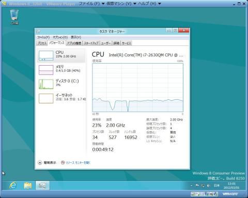Open the 詳細 tab
Screen dimensions: 248x198
coord(116,43)
